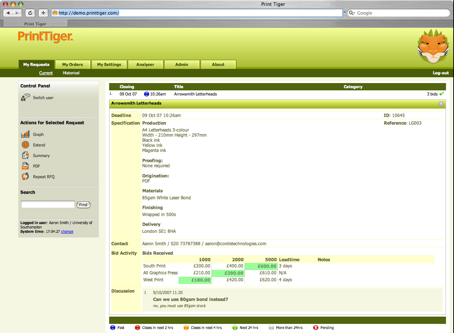
Task: Open the Summary document icon
Action: [25, 156]
